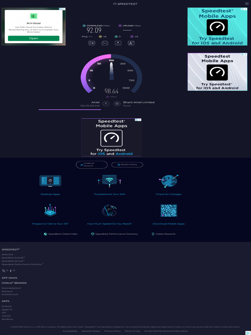Click the lightbulb icon beside Ookla Research
This screenshot has height=335, width=251.
pos(153,234)
